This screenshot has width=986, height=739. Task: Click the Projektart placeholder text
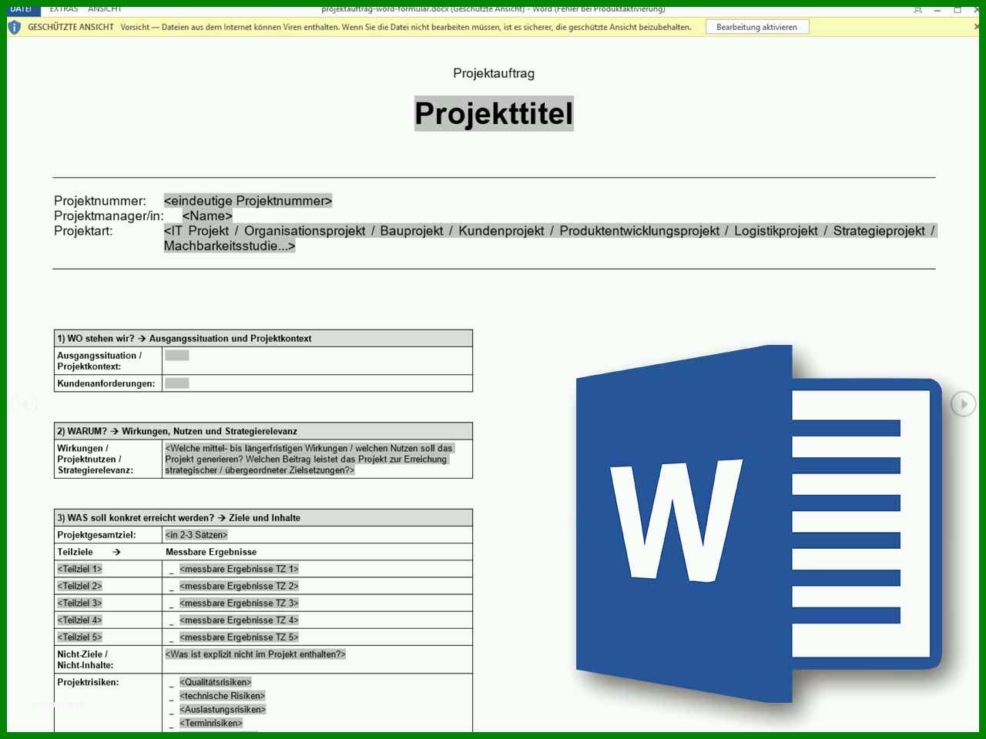click(x=550, y=238)
